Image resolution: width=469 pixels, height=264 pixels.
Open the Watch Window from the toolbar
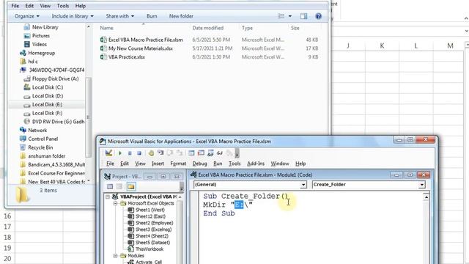tap(210, 153)
